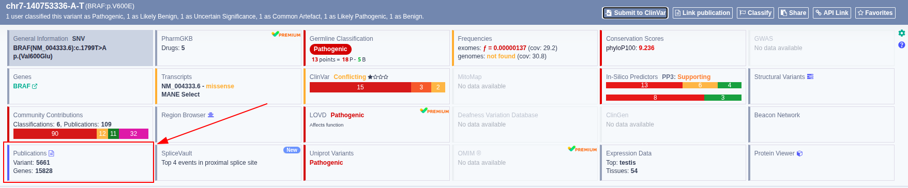
Task: Click the blue help question mark icon
Action: click(902, 45)
